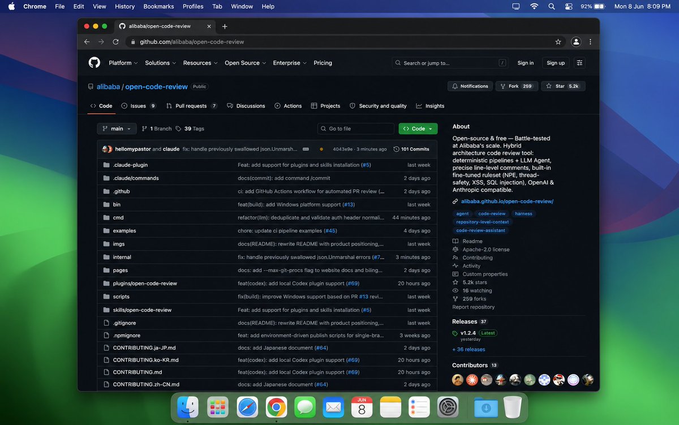Open Chrome's three-dot menu
The height and width of the screenshot is (425, 679).
tap(591, 42)
